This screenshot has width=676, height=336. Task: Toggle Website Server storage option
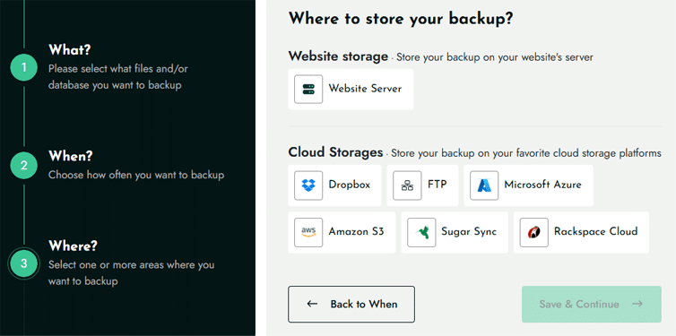pos(351,90)
